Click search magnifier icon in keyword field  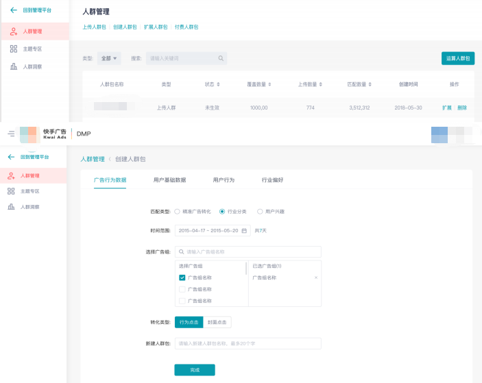tap(221, 58)
